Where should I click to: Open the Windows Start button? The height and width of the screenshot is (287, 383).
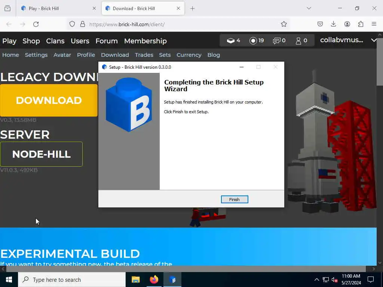pyautogui.click(x=9, y=280)
